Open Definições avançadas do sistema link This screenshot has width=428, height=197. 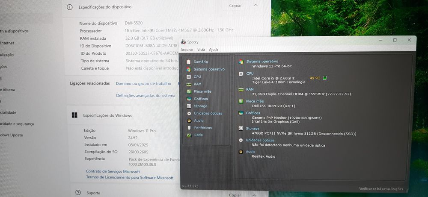pyautogui.click(x=146, y=95)
